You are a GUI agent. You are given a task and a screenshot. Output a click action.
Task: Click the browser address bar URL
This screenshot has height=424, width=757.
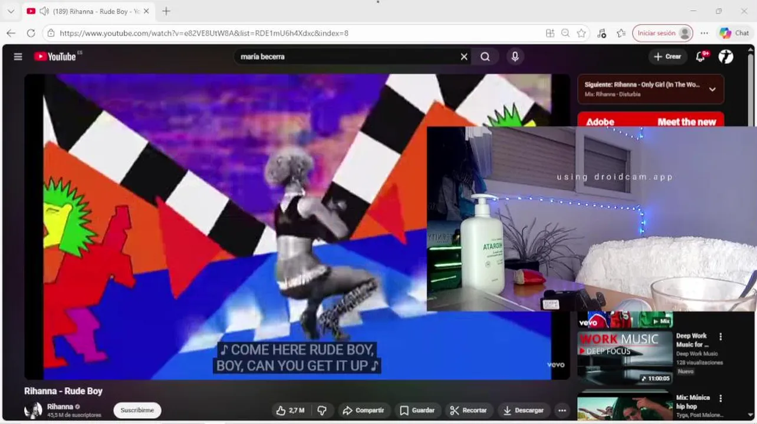tap(204, 33)
